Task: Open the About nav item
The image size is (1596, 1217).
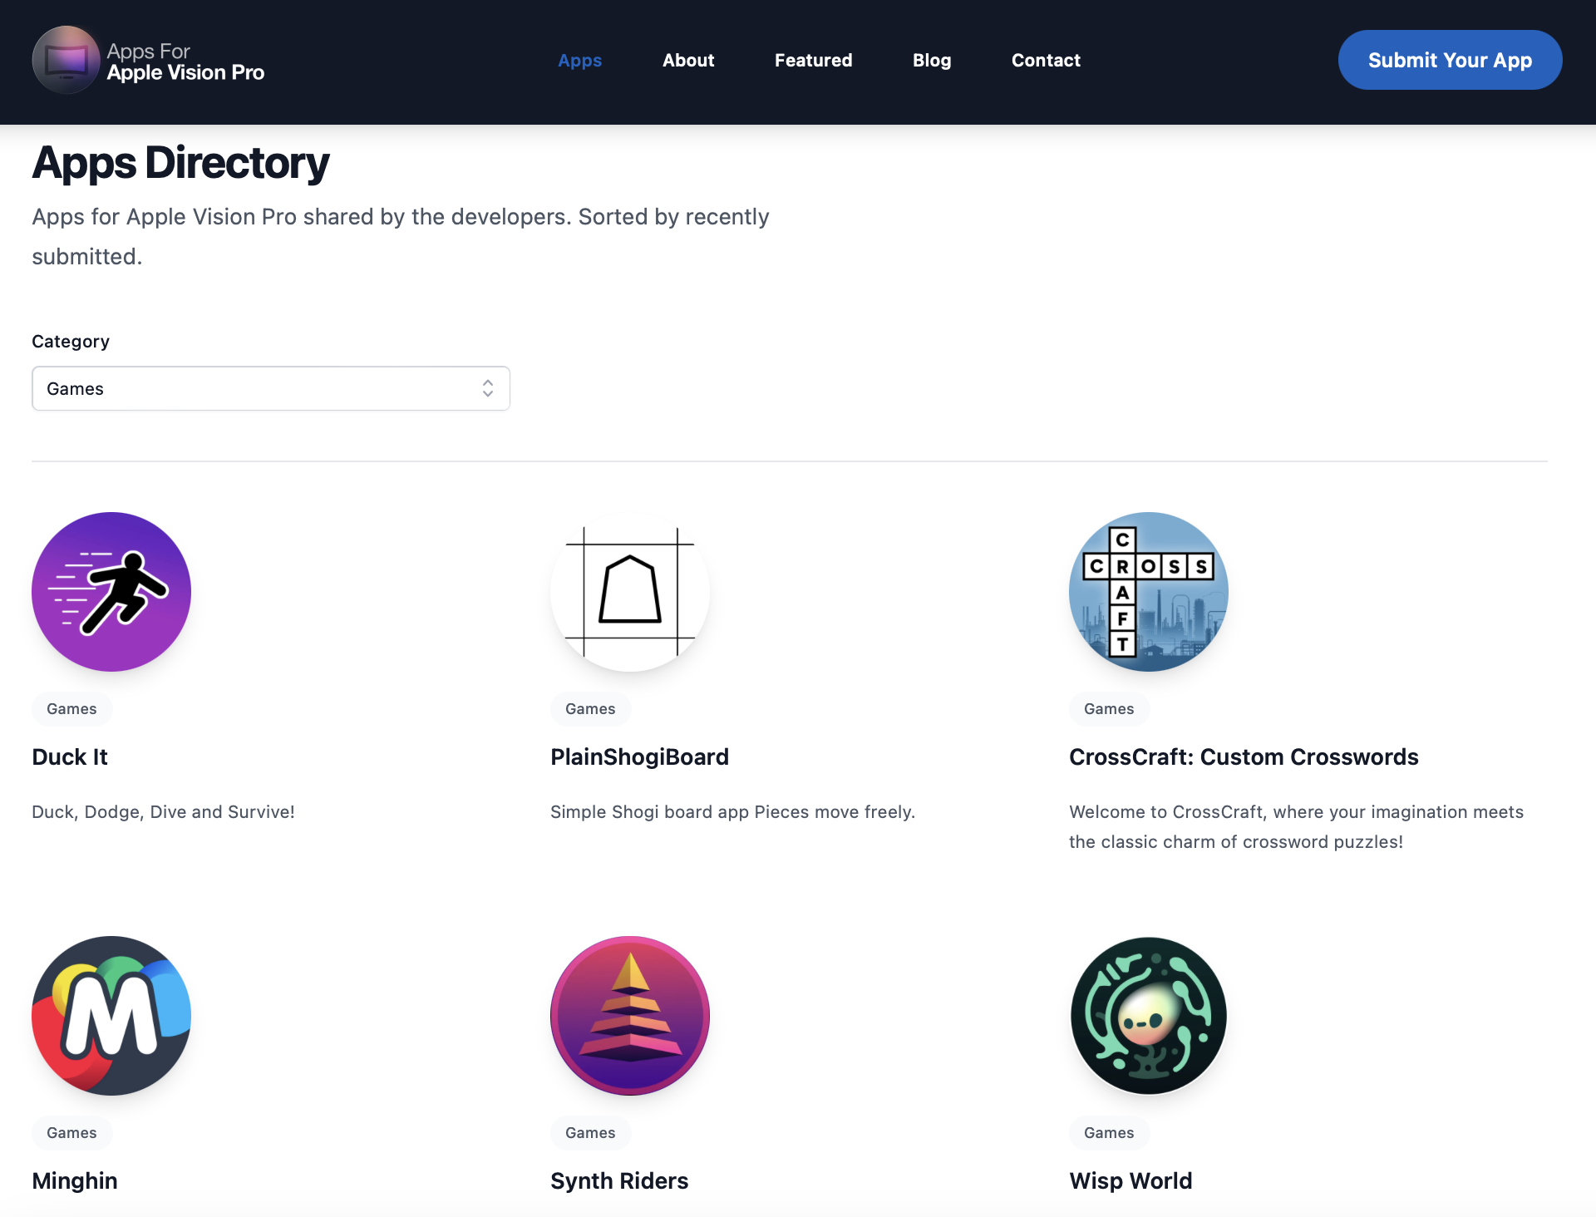Action: (688, 60)
